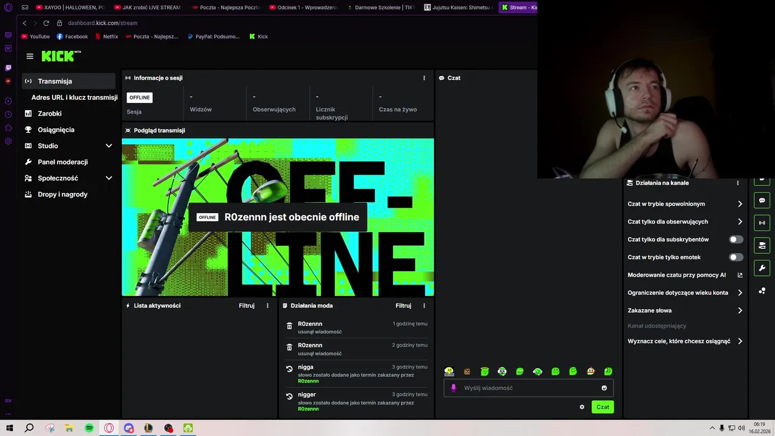
Task: Click the green Czat send button
Action: (x=602, y=407)
